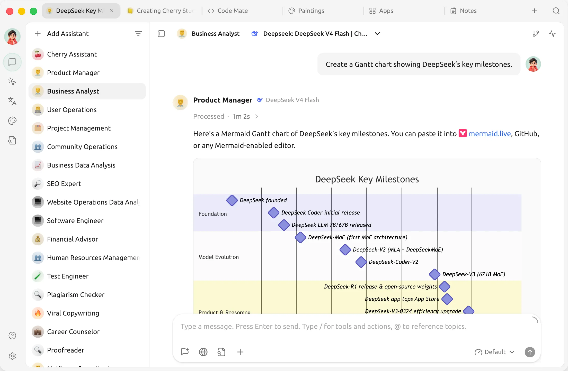Click the DeepSeek-V3 (671B MoE) milestone diamond

click(434, 274)
